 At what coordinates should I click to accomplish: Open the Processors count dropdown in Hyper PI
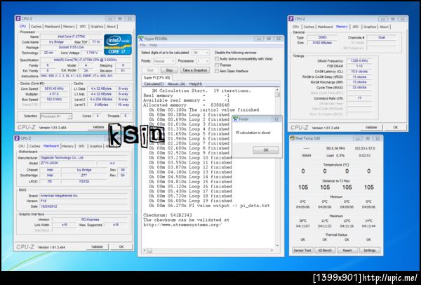click(203, 61)
